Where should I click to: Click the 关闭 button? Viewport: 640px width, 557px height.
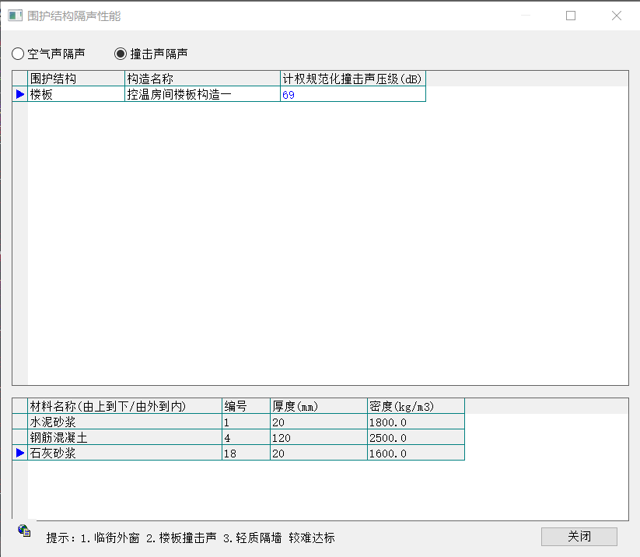579,536
